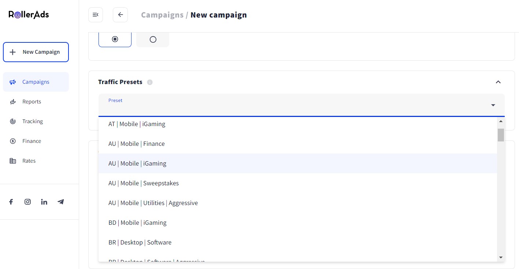
Task: Open the Telegram social link icon
Action: pos(61,202)
